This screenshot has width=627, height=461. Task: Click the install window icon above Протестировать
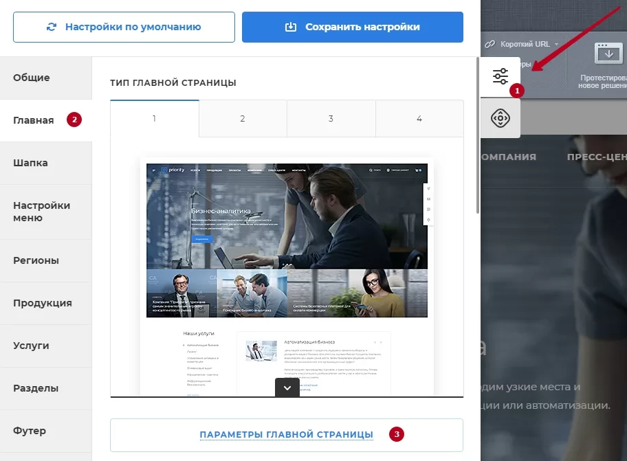(x=608, y=53)
